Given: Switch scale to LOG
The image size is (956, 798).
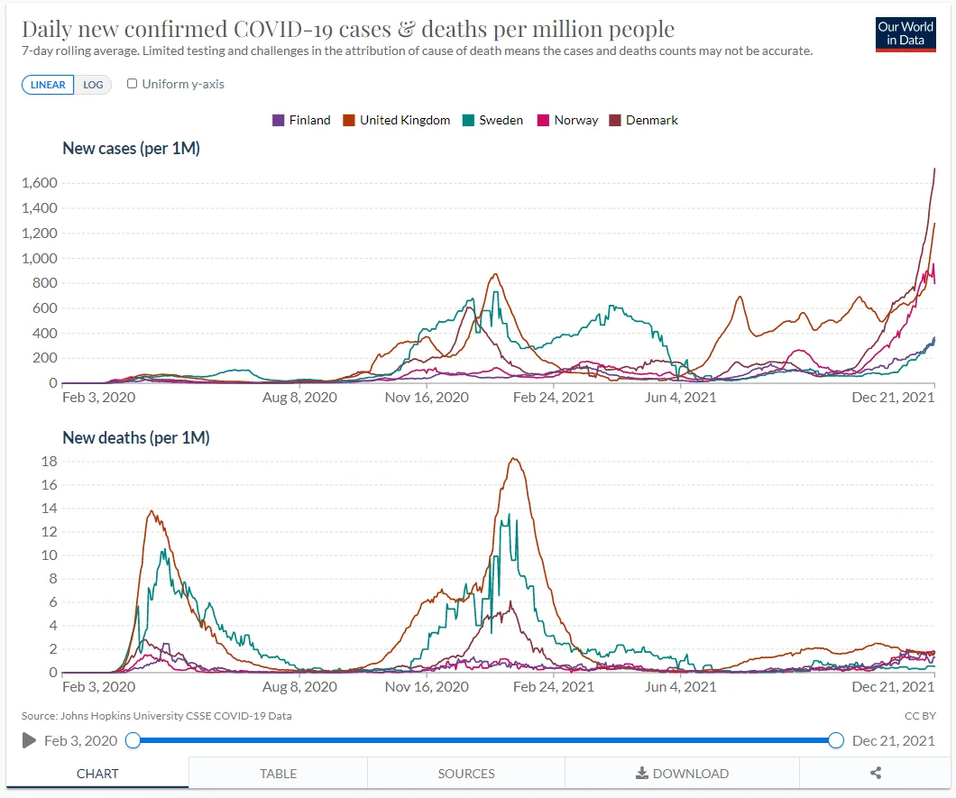Looking at the screenshot, I should (x=94, y=85).
